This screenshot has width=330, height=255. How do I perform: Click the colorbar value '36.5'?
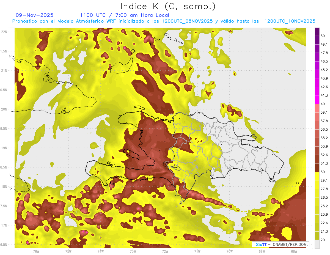[324, 129]
